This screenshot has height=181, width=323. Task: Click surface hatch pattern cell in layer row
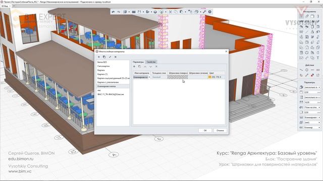point(178,77)
